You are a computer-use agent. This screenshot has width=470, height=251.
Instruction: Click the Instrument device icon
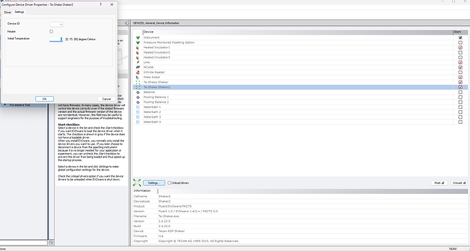click(138, 37)
